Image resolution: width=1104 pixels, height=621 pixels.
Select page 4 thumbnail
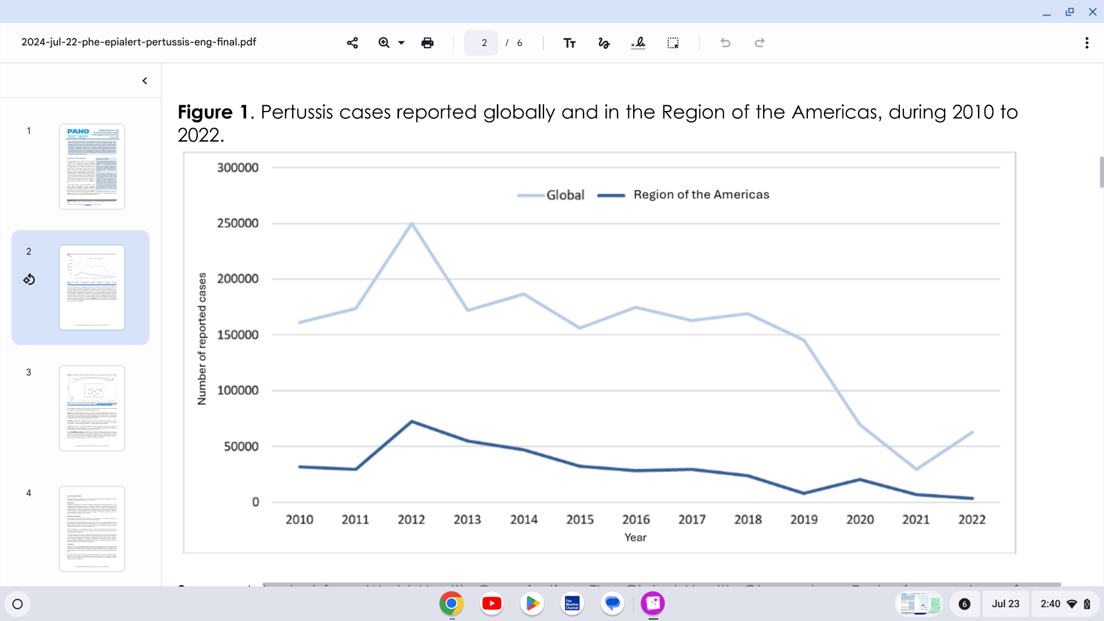click(92, 529)
